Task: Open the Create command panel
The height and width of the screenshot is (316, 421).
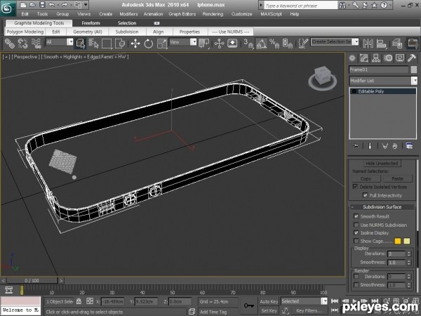Action: [352, 58]
